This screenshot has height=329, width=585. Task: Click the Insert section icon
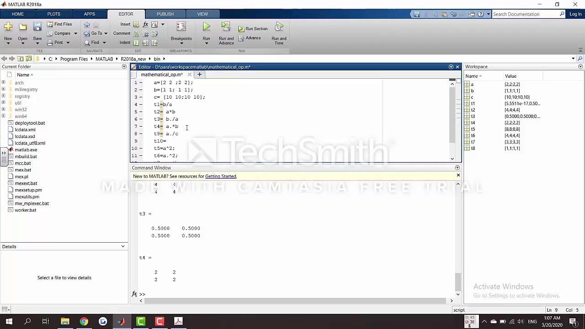136,24
